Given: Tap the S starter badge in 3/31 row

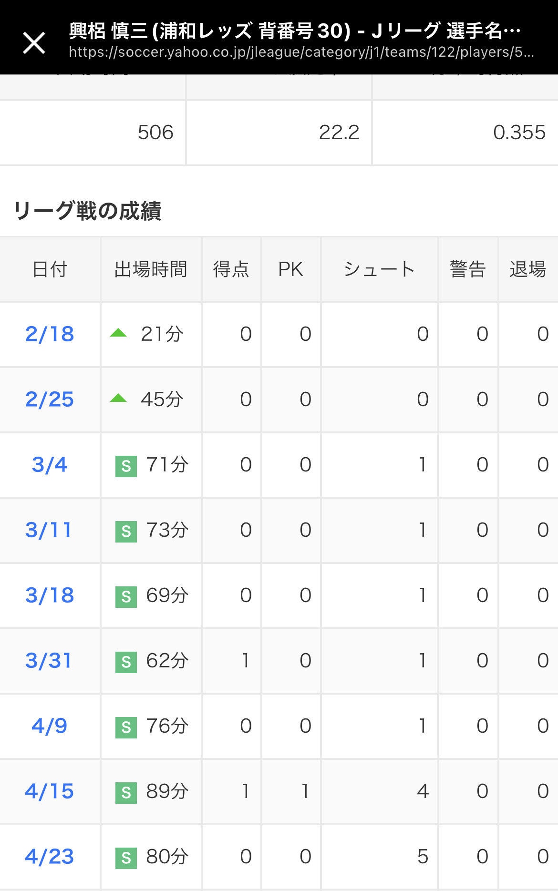Looking at the screenshot, I should [126, 662].
